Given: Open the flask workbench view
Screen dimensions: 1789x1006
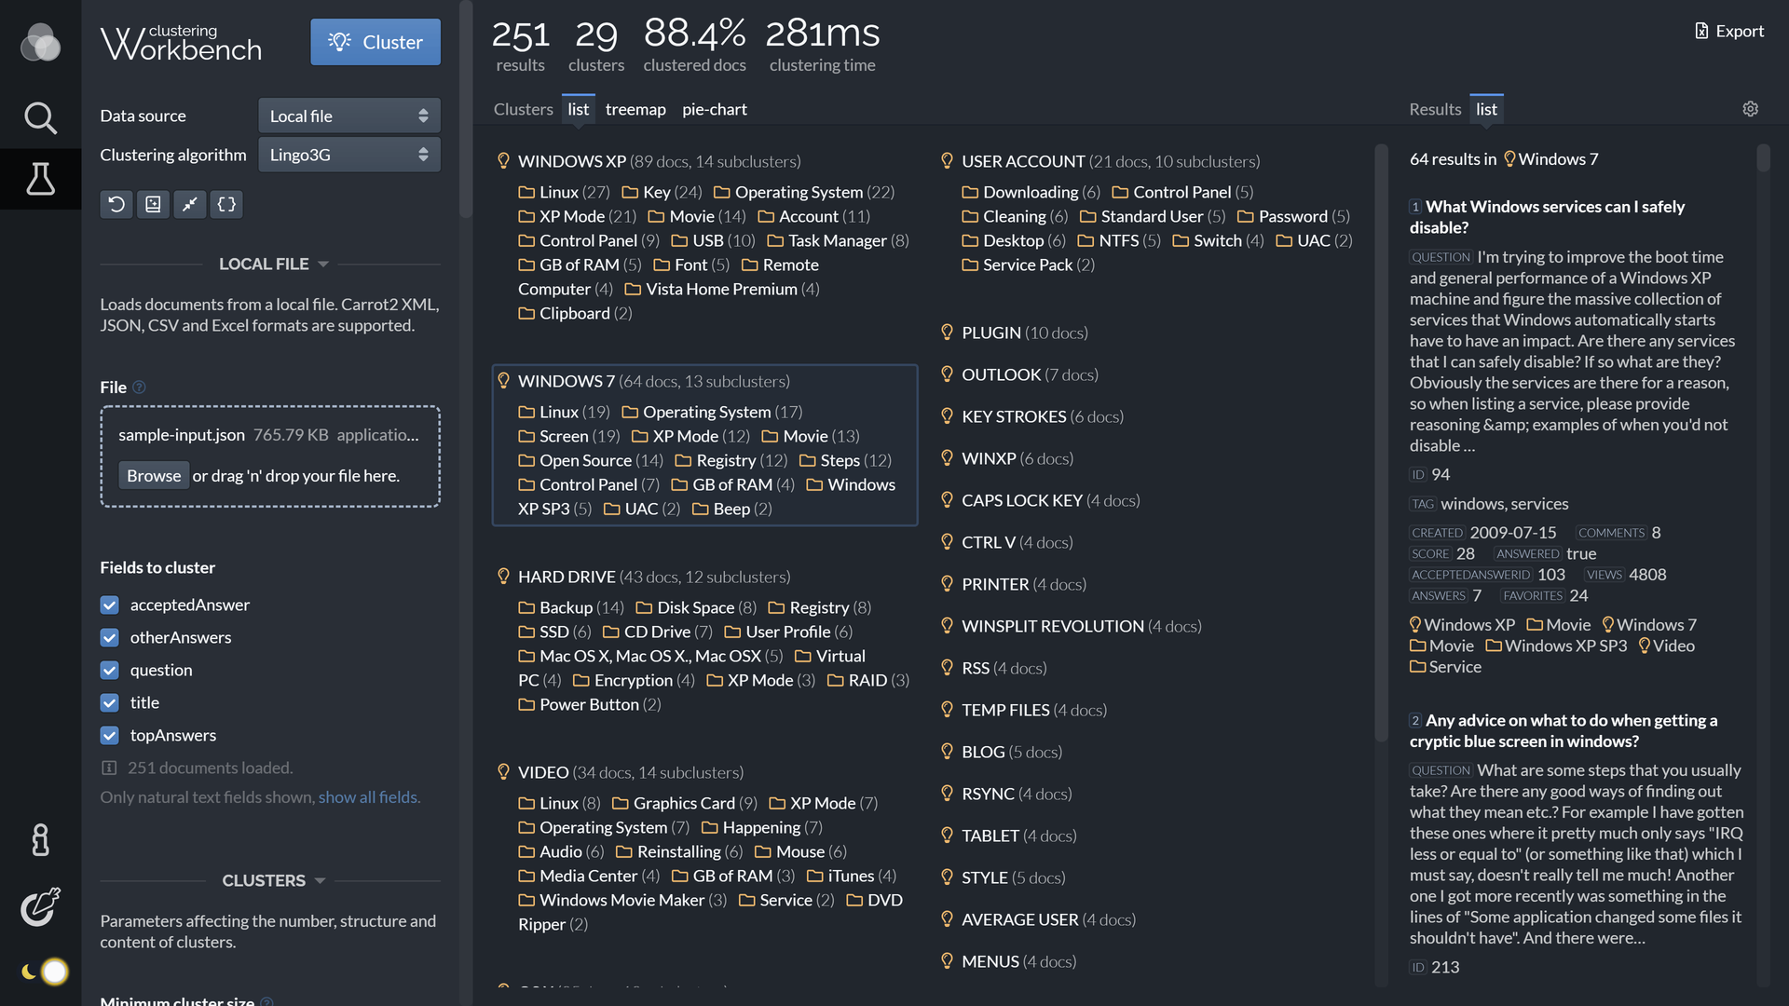Looking at the screenshot, I should (x=40, y=178).
